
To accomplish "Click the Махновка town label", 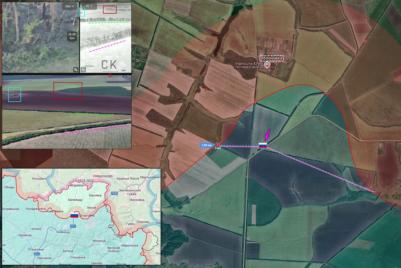I will click(x=137, y=200).
